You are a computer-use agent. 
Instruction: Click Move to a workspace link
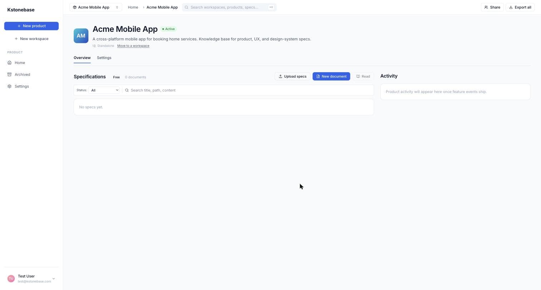pyautogui.click(x=133, y=46)
